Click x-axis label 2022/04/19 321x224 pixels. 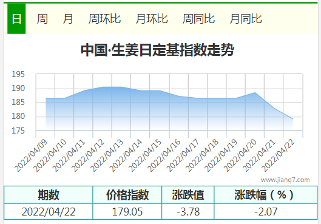221,155
